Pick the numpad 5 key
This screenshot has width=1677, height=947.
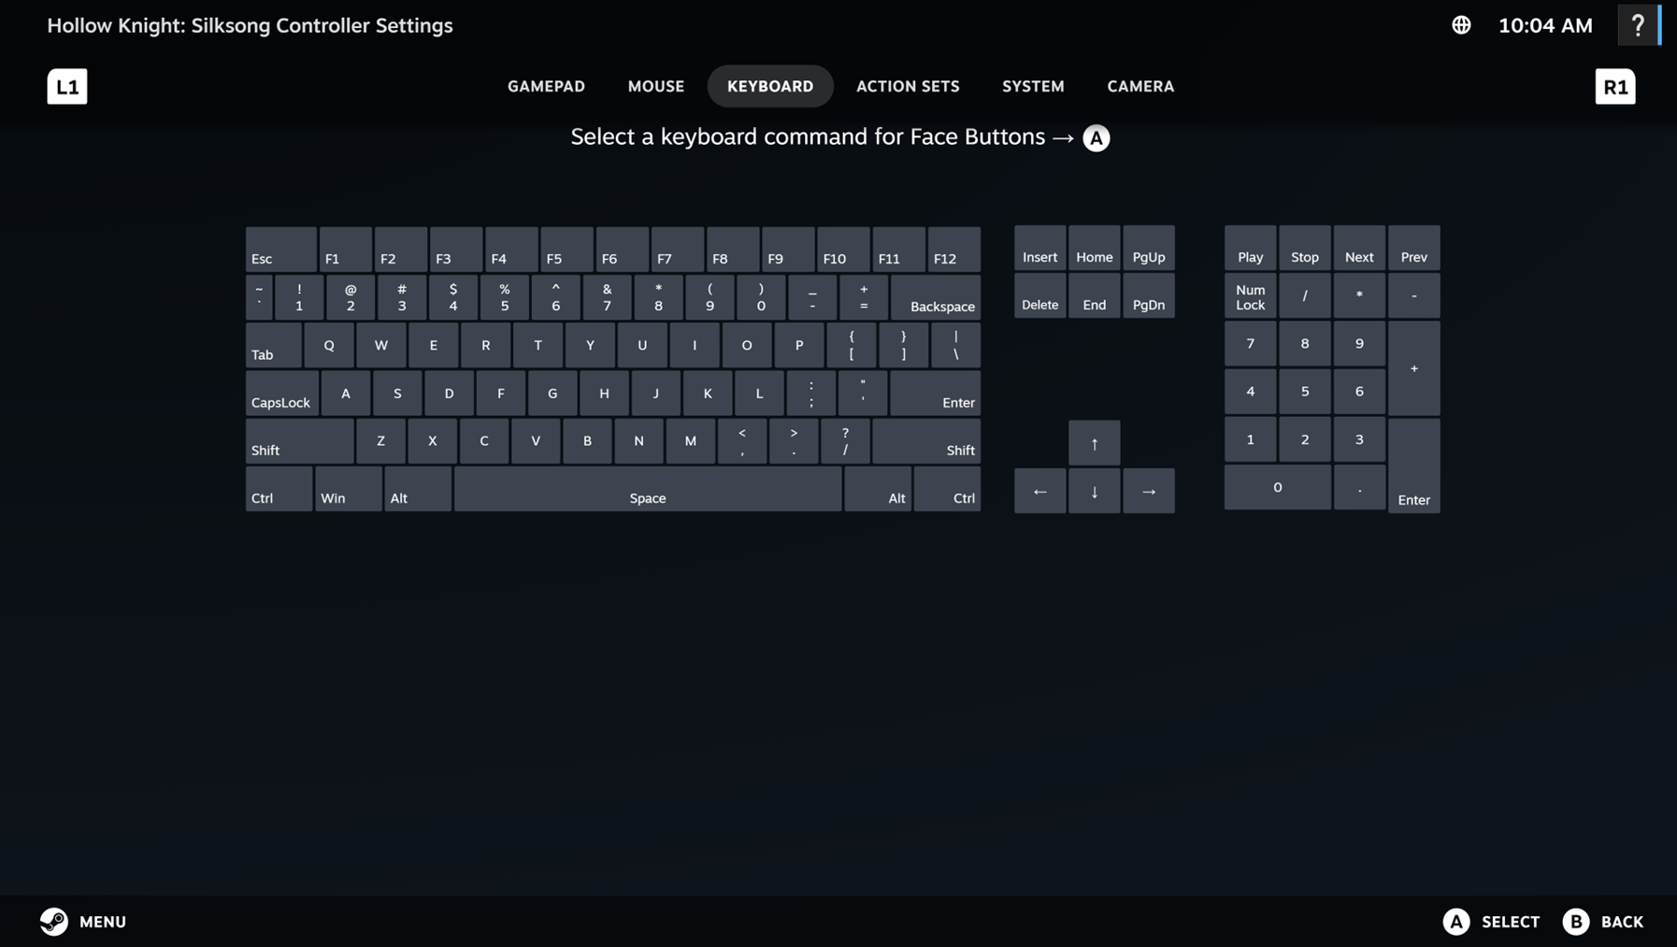point(1305,392)
